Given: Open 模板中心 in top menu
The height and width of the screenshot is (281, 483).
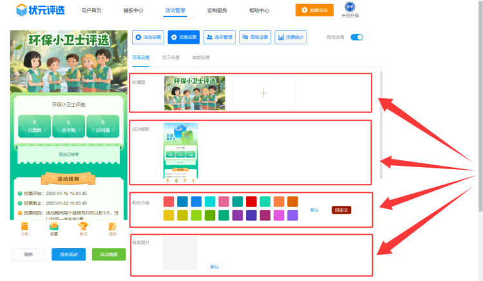Looking at the screenshot, I should point(133,11).
